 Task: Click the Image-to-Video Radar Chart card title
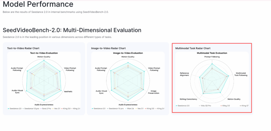pos(108,48)
